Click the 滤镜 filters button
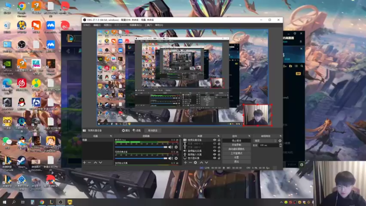Viewport: 366px width, 206px height. pyautogui.click(x=137, y=130)
